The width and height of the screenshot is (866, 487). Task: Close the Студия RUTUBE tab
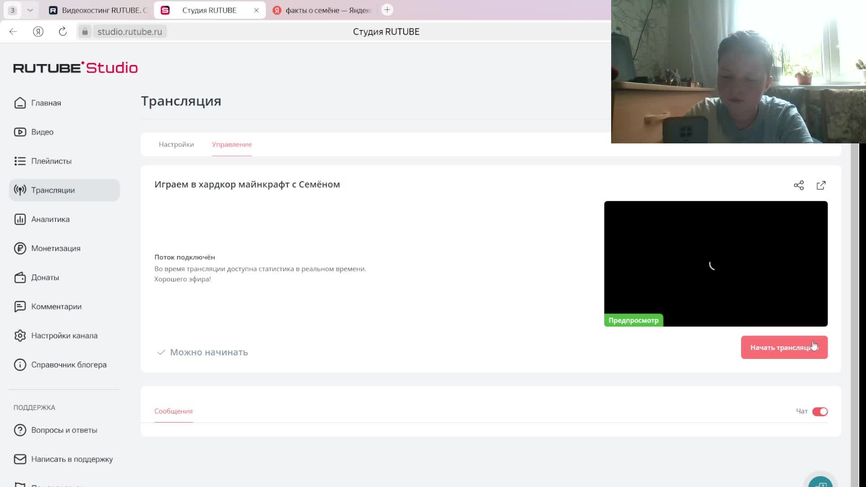point(256,10)
